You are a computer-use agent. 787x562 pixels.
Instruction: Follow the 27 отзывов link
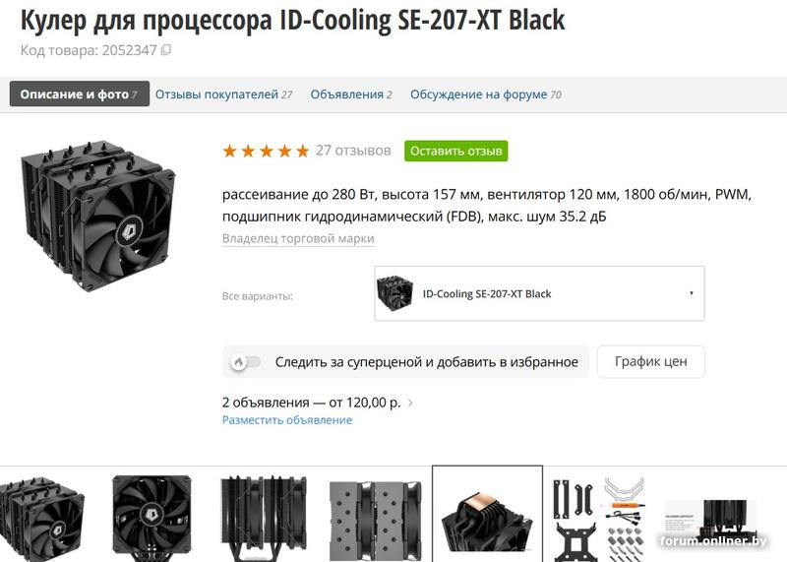point(353,151)
